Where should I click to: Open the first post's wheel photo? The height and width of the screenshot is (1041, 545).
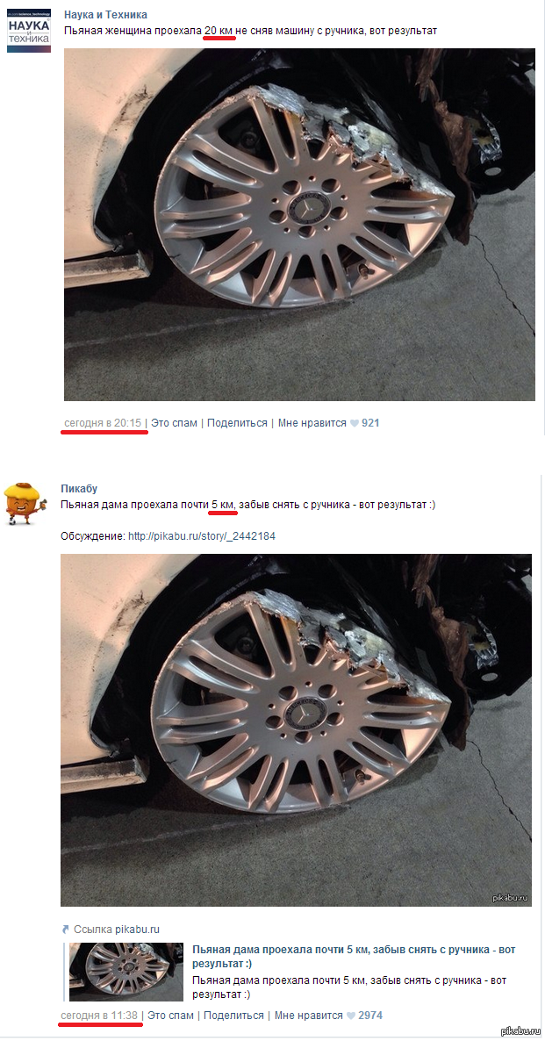(x=299, y=225)
